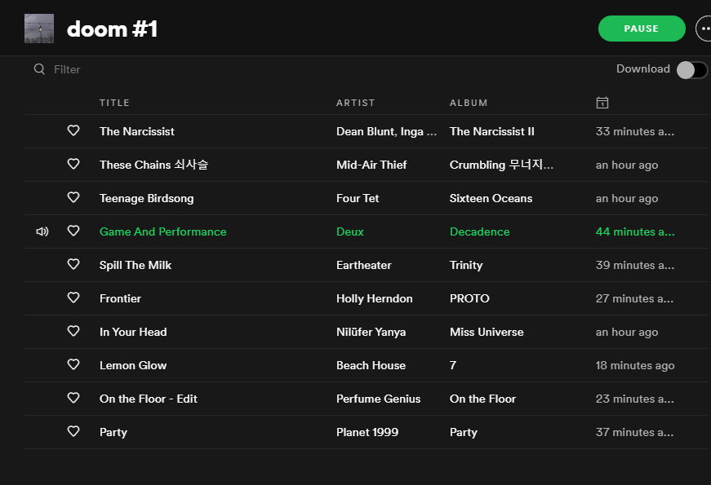Image resolution: width=711 pixels, height=485 pixels.
Task: Sort tracks by the ALBUM column
Action: pos(469,103)
